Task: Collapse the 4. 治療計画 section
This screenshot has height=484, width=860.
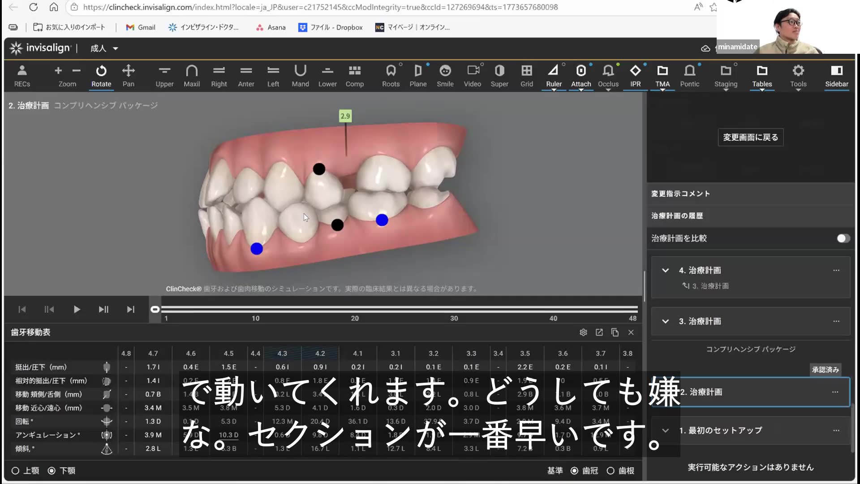Action: [666, 270]
